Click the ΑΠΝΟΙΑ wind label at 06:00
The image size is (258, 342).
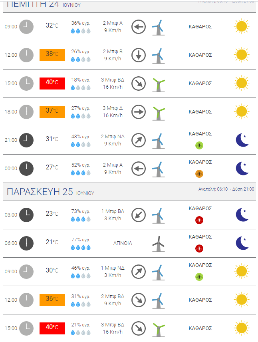pos(123,243)
